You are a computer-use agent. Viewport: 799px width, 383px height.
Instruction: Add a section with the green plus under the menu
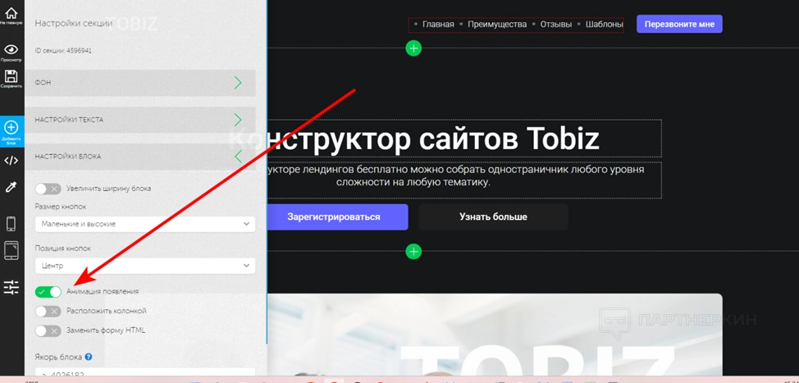point(413,48)
